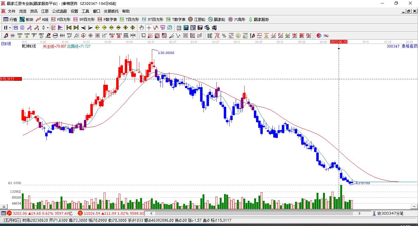Click the 3202.06 index value
The width and height of the screenshot is (418, 226).
tap(20, 213)
